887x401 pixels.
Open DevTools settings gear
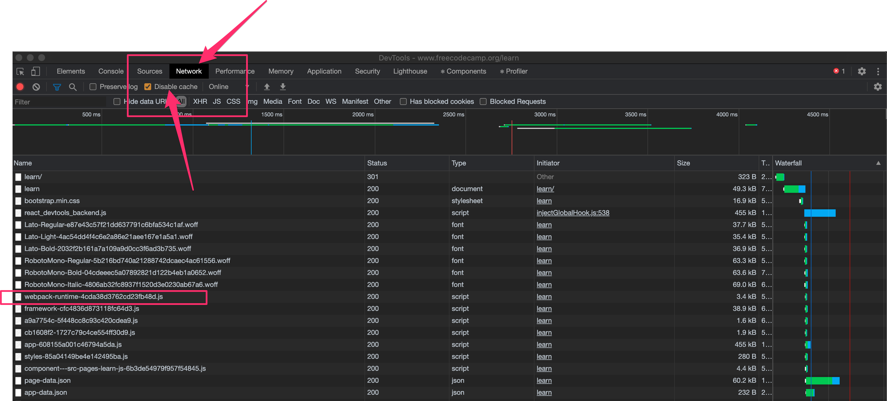[x=862, y=71]
